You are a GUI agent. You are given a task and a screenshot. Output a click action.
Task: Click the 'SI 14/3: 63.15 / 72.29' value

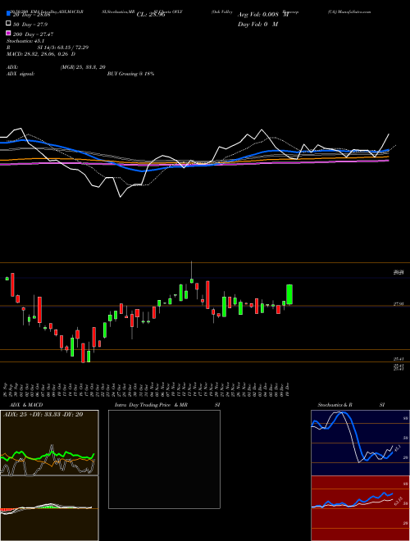(x=63, y=48)
